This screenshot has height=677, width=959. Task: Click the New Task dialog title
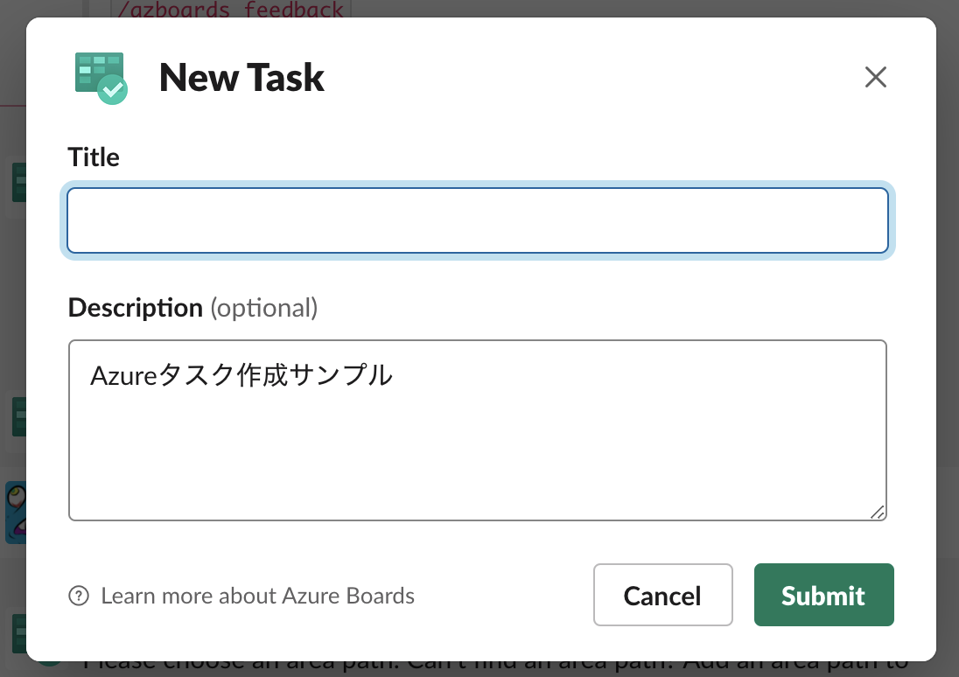point(241,77)
